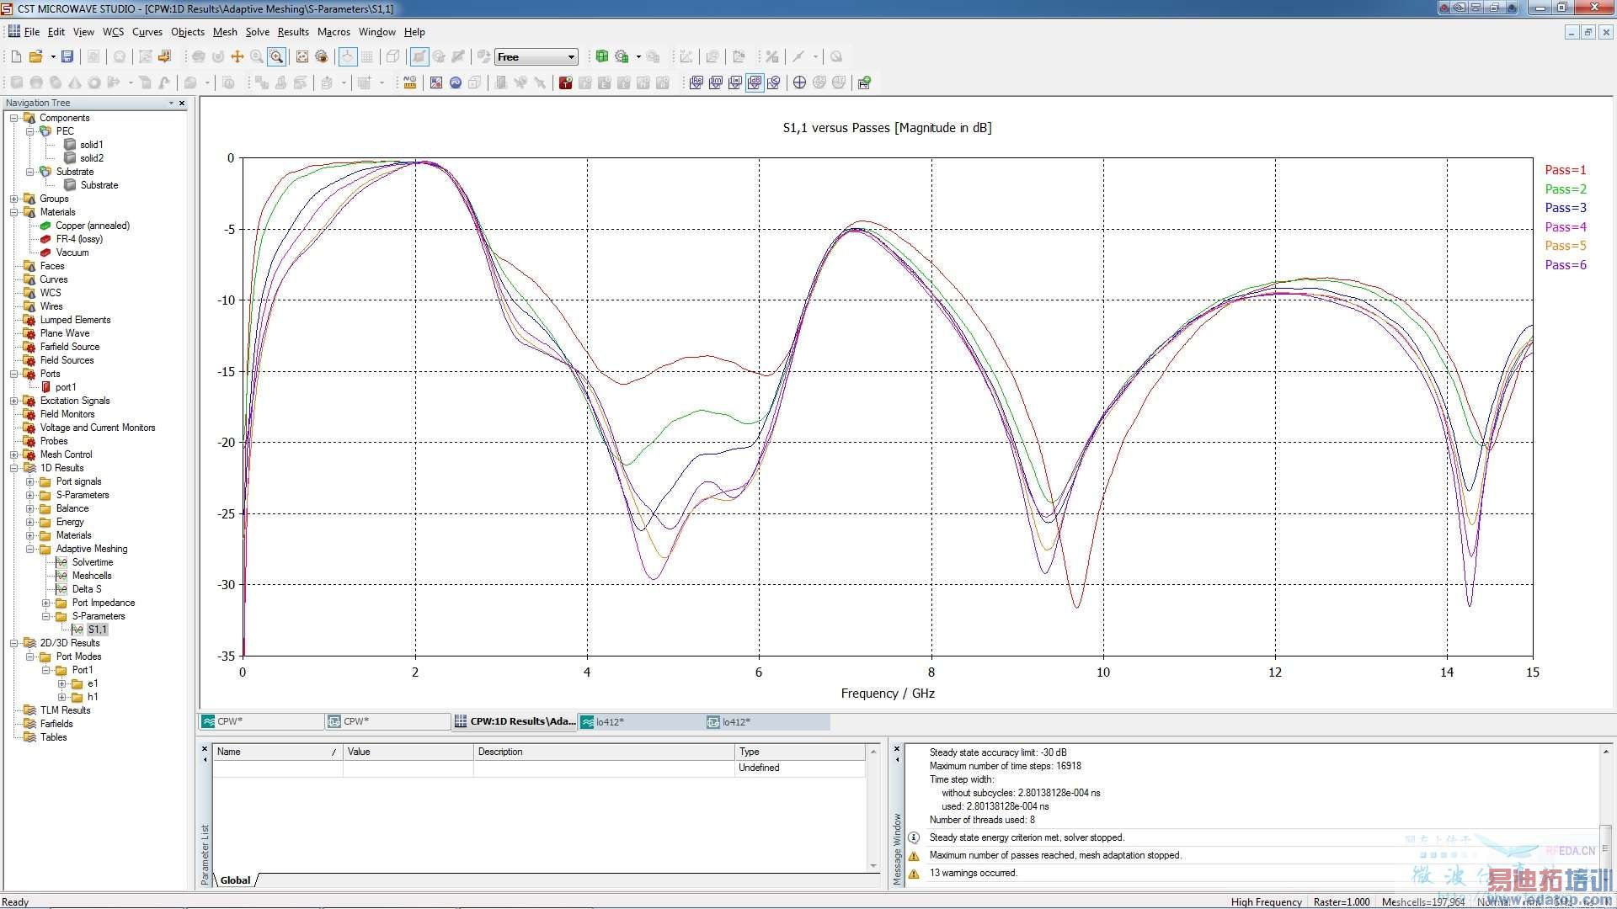Click the Save project icon

click(x=67, y=56)
